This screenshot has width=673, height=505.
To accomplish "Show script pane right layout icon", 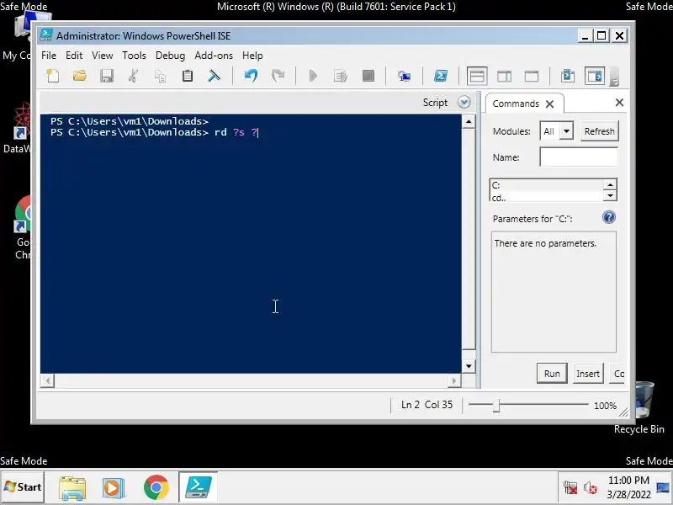I will [x=504, y=76].
